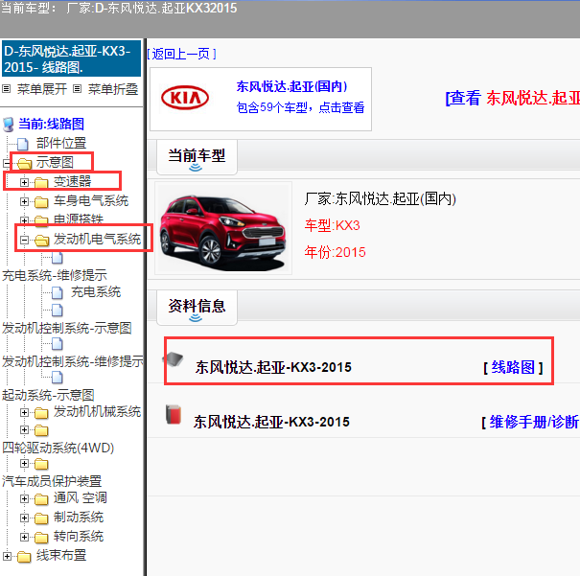580x576 pixels.
Task: Collapse the 示意图 folder node
Action: pos(7,163)
